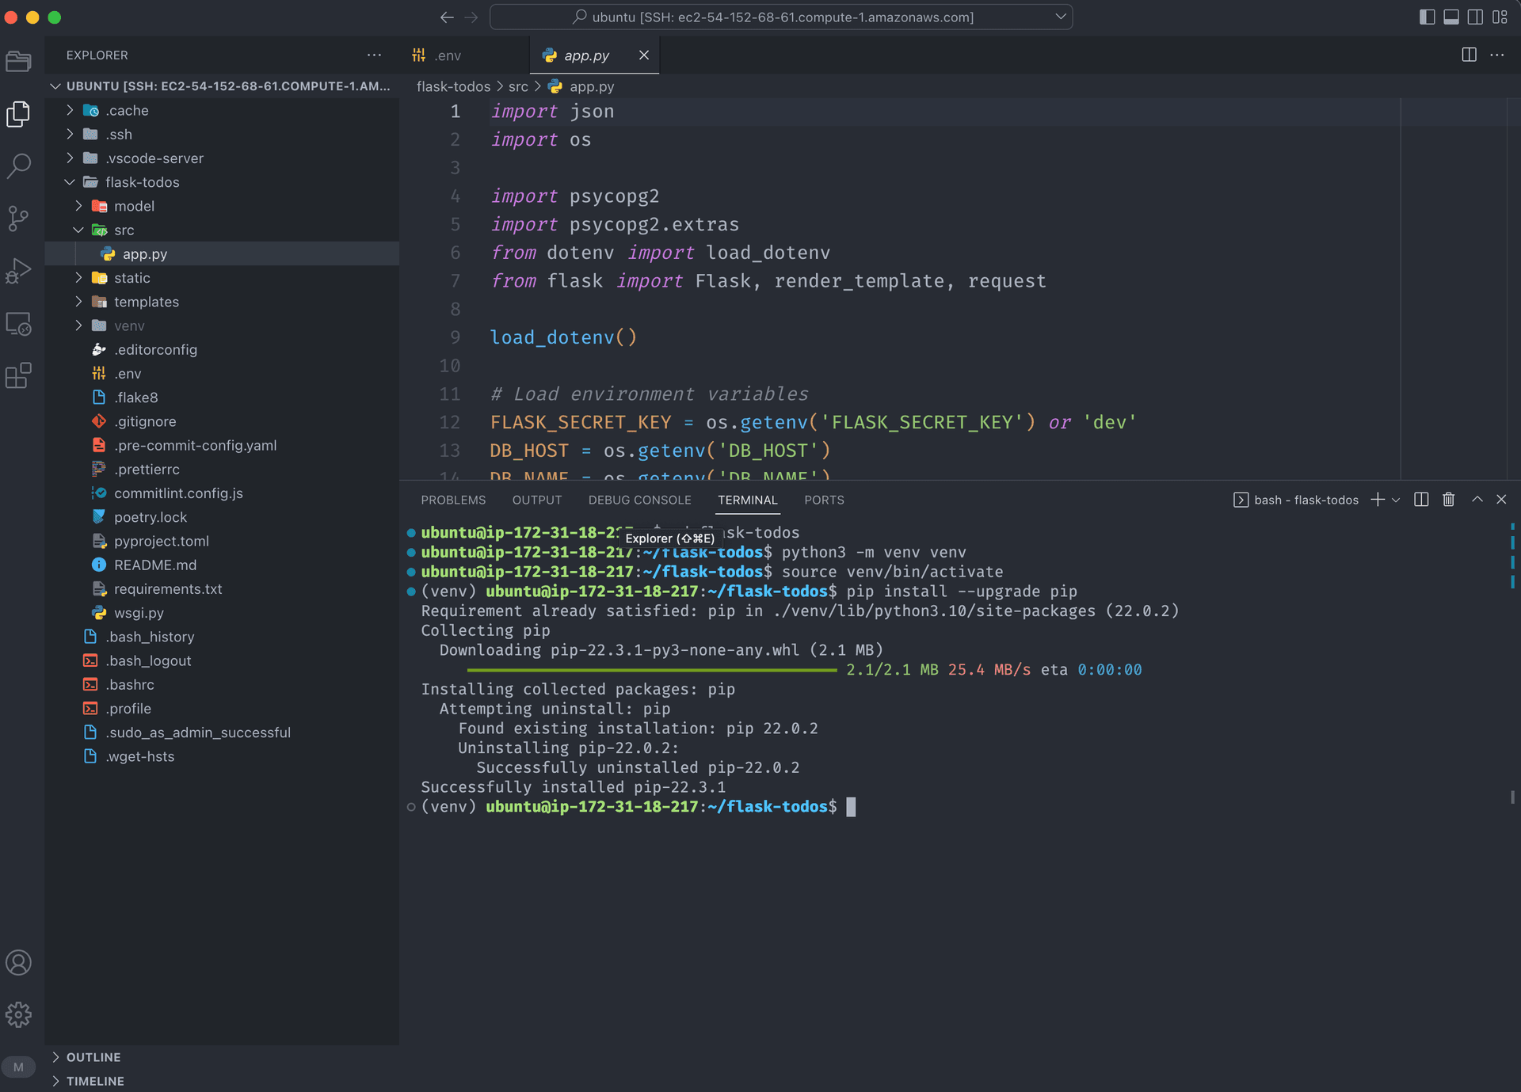The height and width of the screenshot is (1092, 1521).
Task: Expand the model folder
Action: click(222, 206)
